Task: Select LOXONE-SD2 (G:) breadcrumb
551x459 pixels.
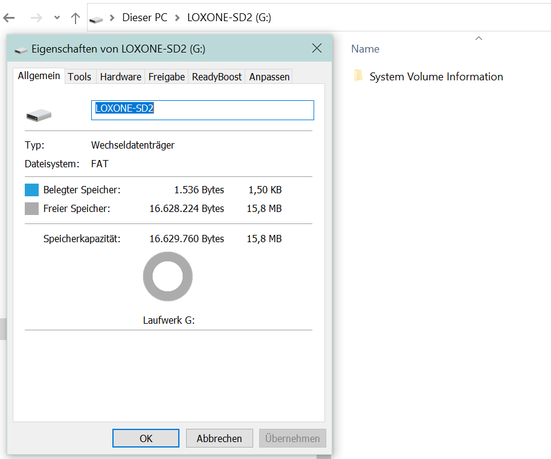Action: click(x=229, y=18)
